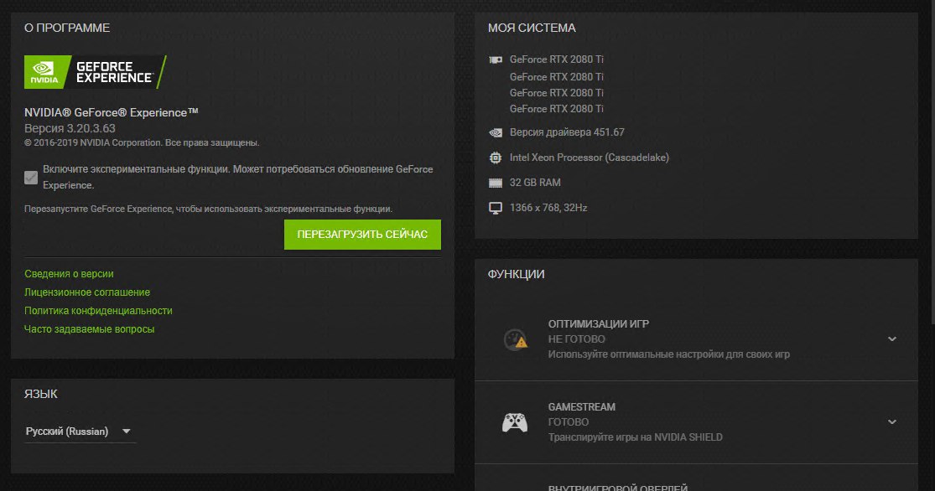Viewport: 935px width, 491px height.
Task: Click the RAM module icon beside 32 GB
Action: pyautogui.click(x=496, y=183)
